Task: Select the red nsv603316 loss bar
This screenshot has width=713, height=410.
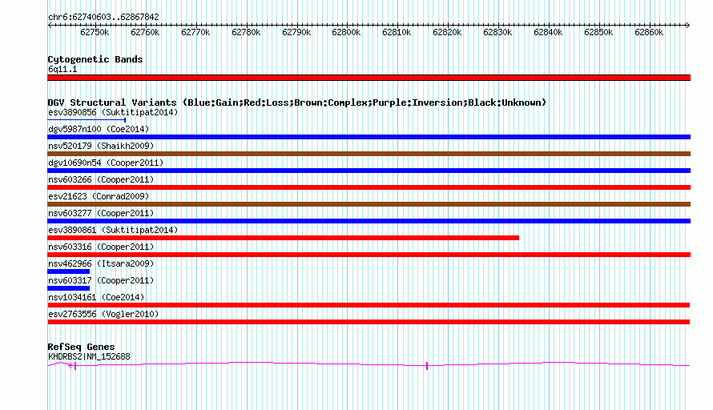Action: [369, 255]
